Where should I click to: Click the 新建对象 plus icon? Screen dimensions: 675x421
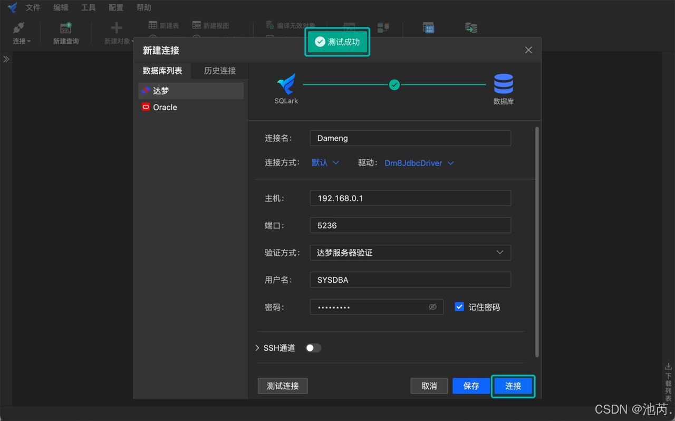coord(117,28)
